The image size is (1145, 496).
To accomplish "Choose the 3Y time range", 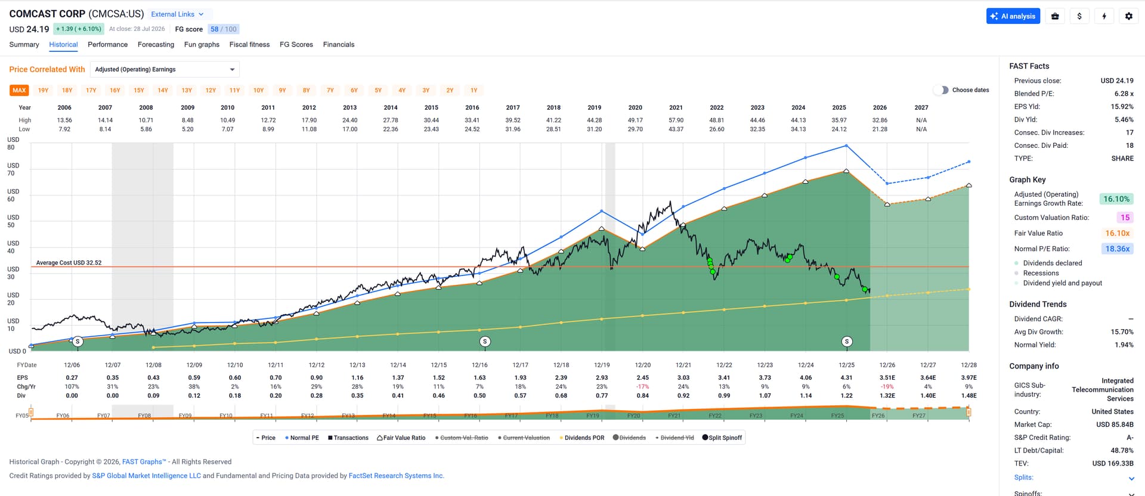I will pos(426,90).
